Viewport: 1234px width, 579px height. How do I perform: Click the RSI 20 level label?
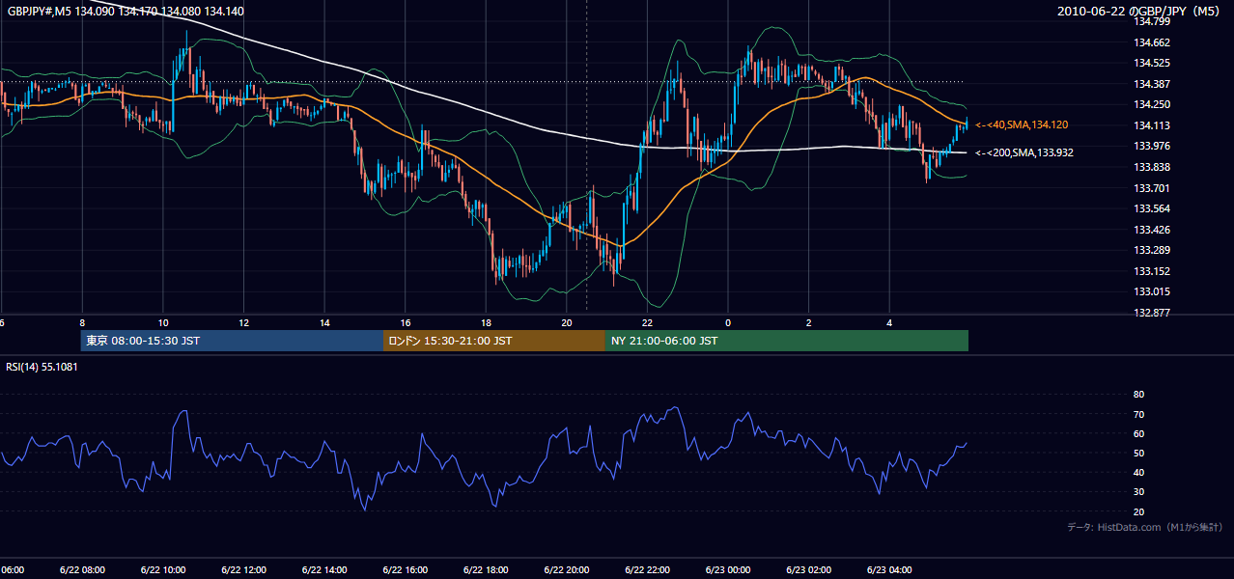tap(1138, 511)
